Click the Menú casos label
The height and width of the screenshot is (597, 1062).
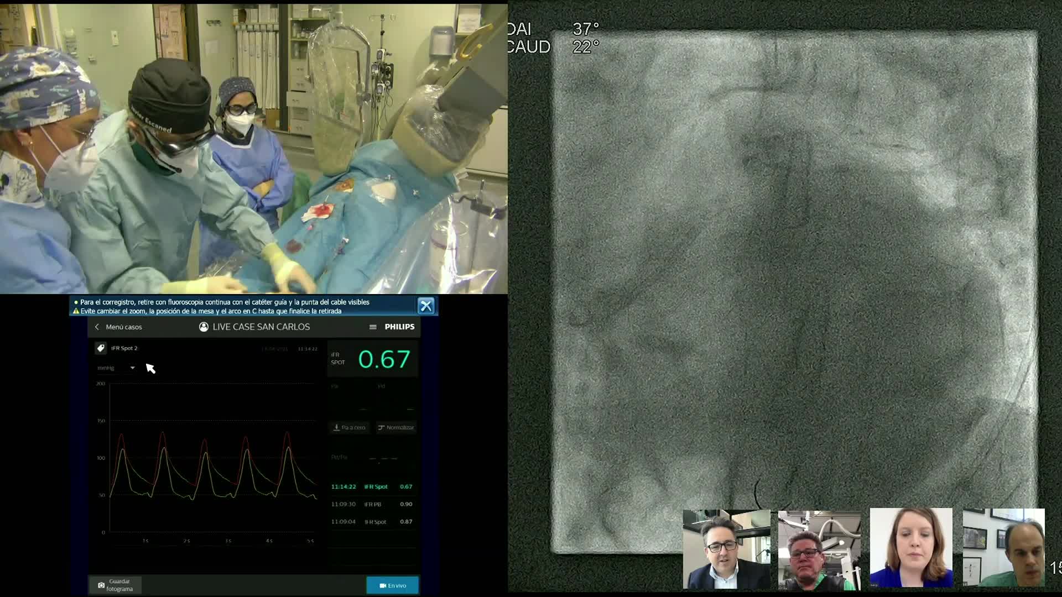click(x=124, y=327)
